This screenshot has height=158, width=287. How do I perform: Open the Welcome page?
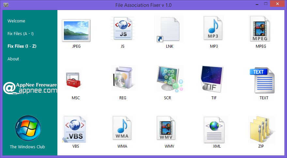coord(16,21)
